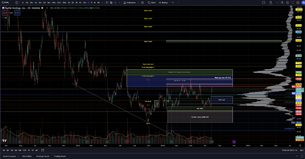Image resolution: width=305 pixels, height=159 pixels.
Task: Open chart settings gear icon
Action: [287, 3]
